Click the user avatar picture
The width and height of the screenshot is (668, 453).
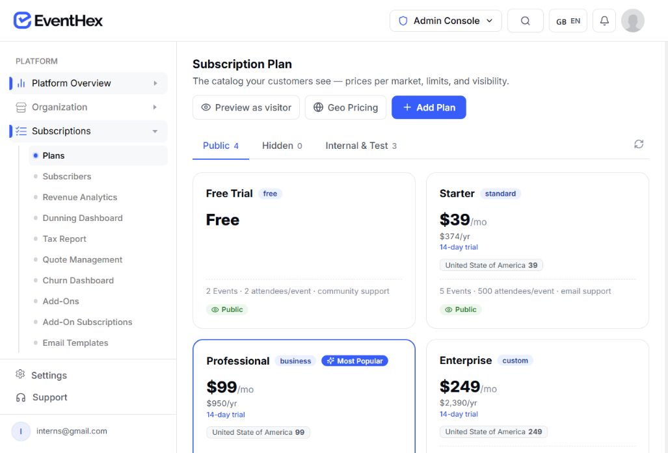point(633,21)
